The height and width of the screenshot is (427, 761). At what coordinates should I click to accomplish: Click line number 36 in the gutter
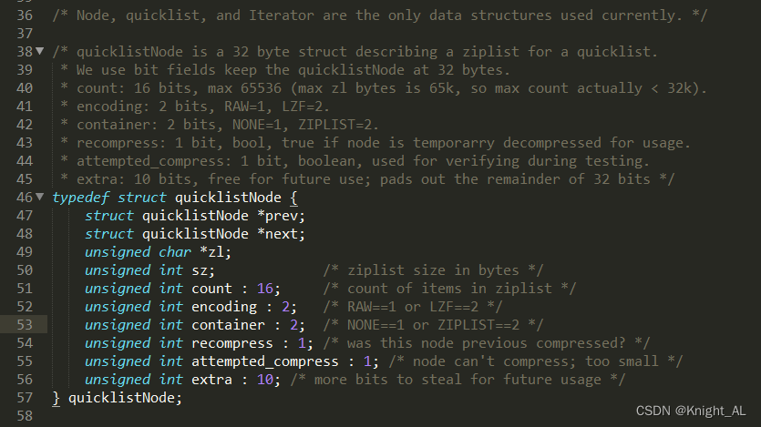(x=25, y=15)
